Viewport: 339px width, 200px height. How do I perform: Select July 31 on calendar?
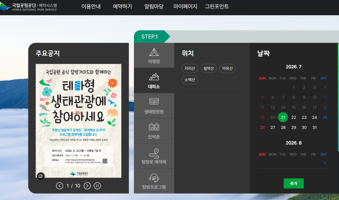(x=314, y=128)
